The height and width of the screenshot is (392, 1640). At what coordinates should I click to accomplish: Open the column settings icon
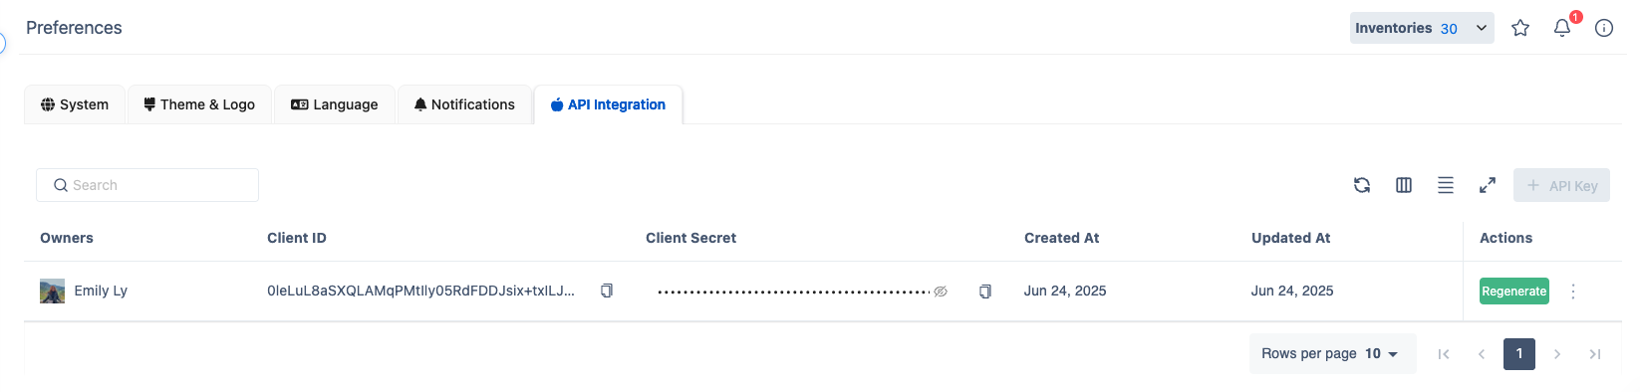pos(1404,185)
